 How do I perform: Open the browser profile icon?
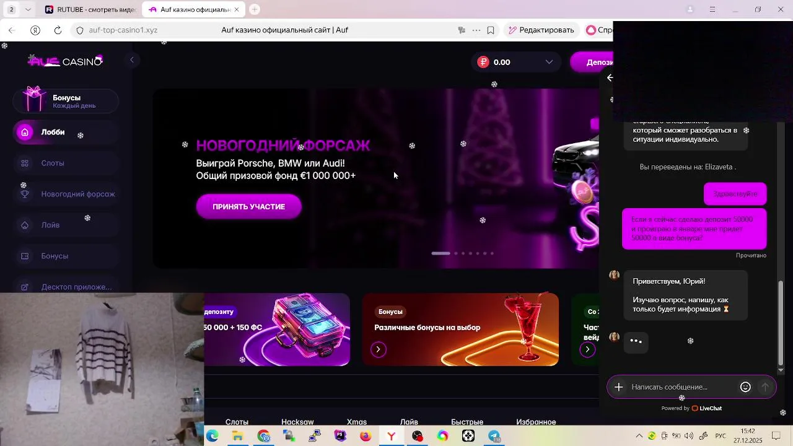coord(690,9)
